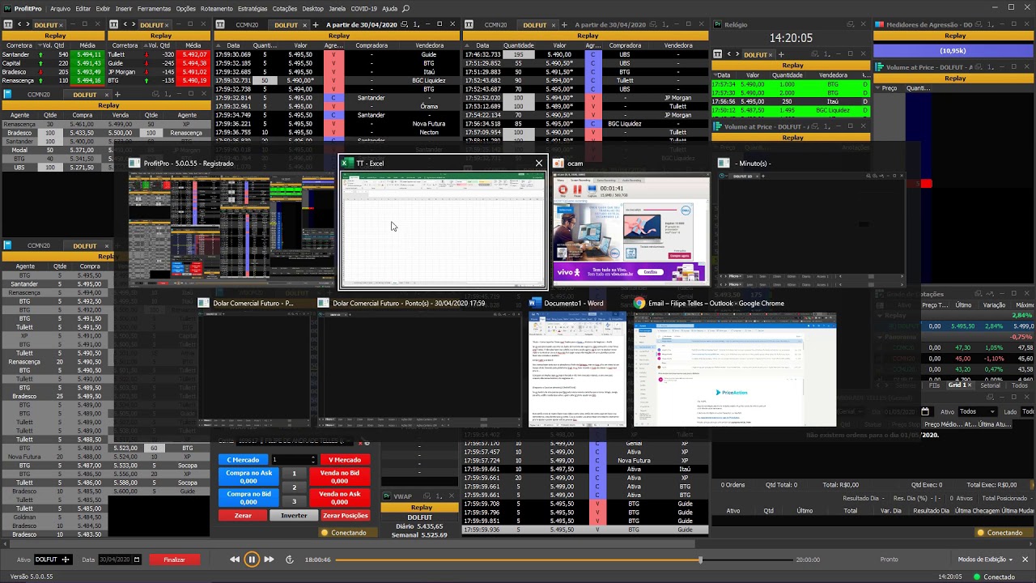This screenshot has width=1036, height=583.
Task: Click the Venda no Ask button
Action: click(x=340, y=497)
